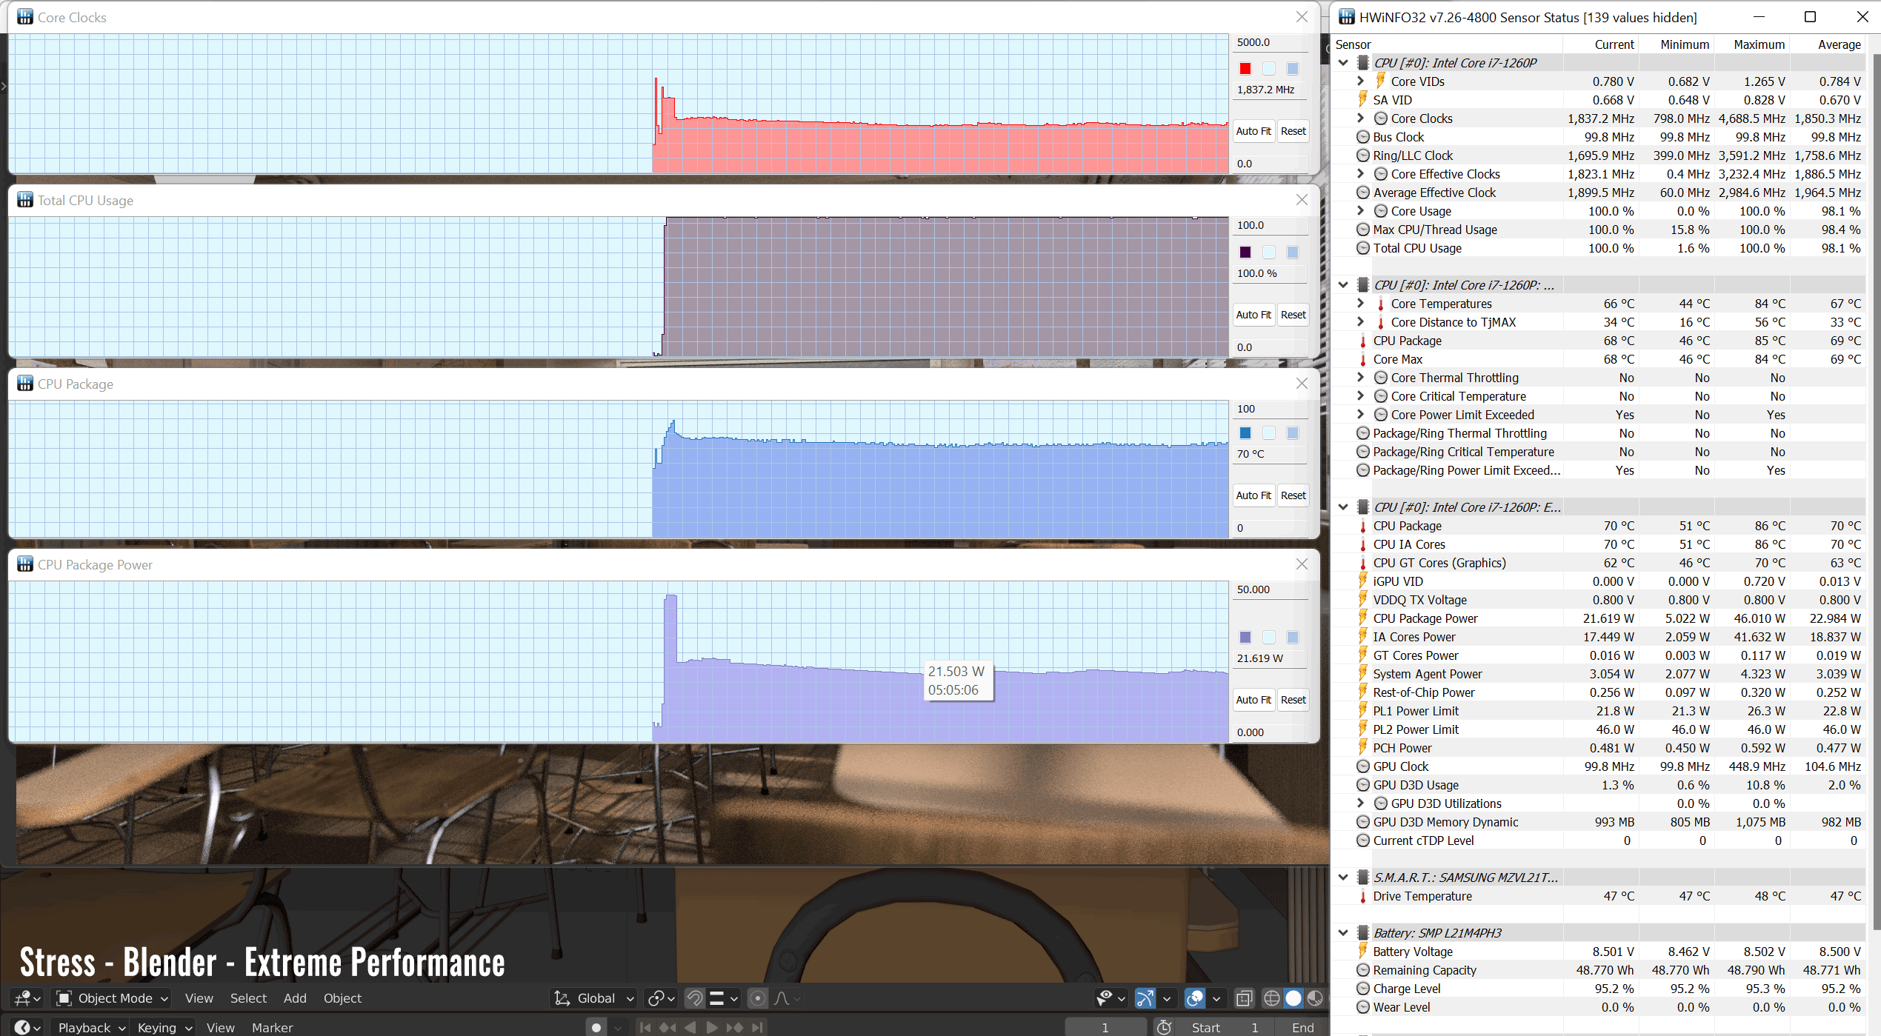
Task: Open proportional editing falloff menu
Action: [x=787, y=998]
